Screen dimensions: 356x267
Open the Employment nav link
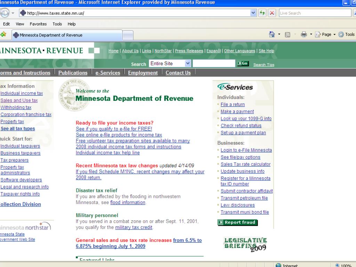point(143,73)
